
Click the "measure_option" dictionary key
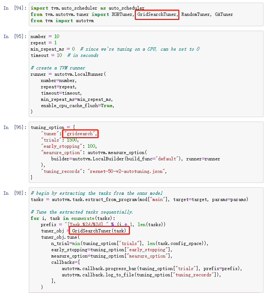(x=62, y=153)
